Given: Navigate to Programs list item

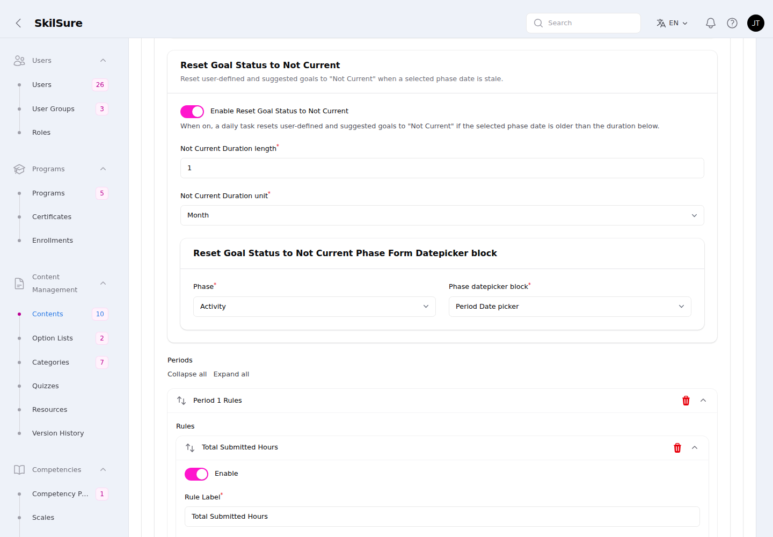Looking at the screenshot, I should pos(48,193).
